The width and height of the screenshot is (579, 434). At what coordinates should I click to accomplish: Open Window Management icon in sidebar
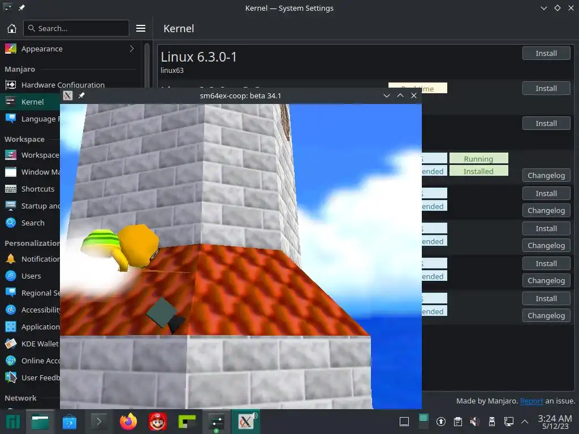coord(11,172)
